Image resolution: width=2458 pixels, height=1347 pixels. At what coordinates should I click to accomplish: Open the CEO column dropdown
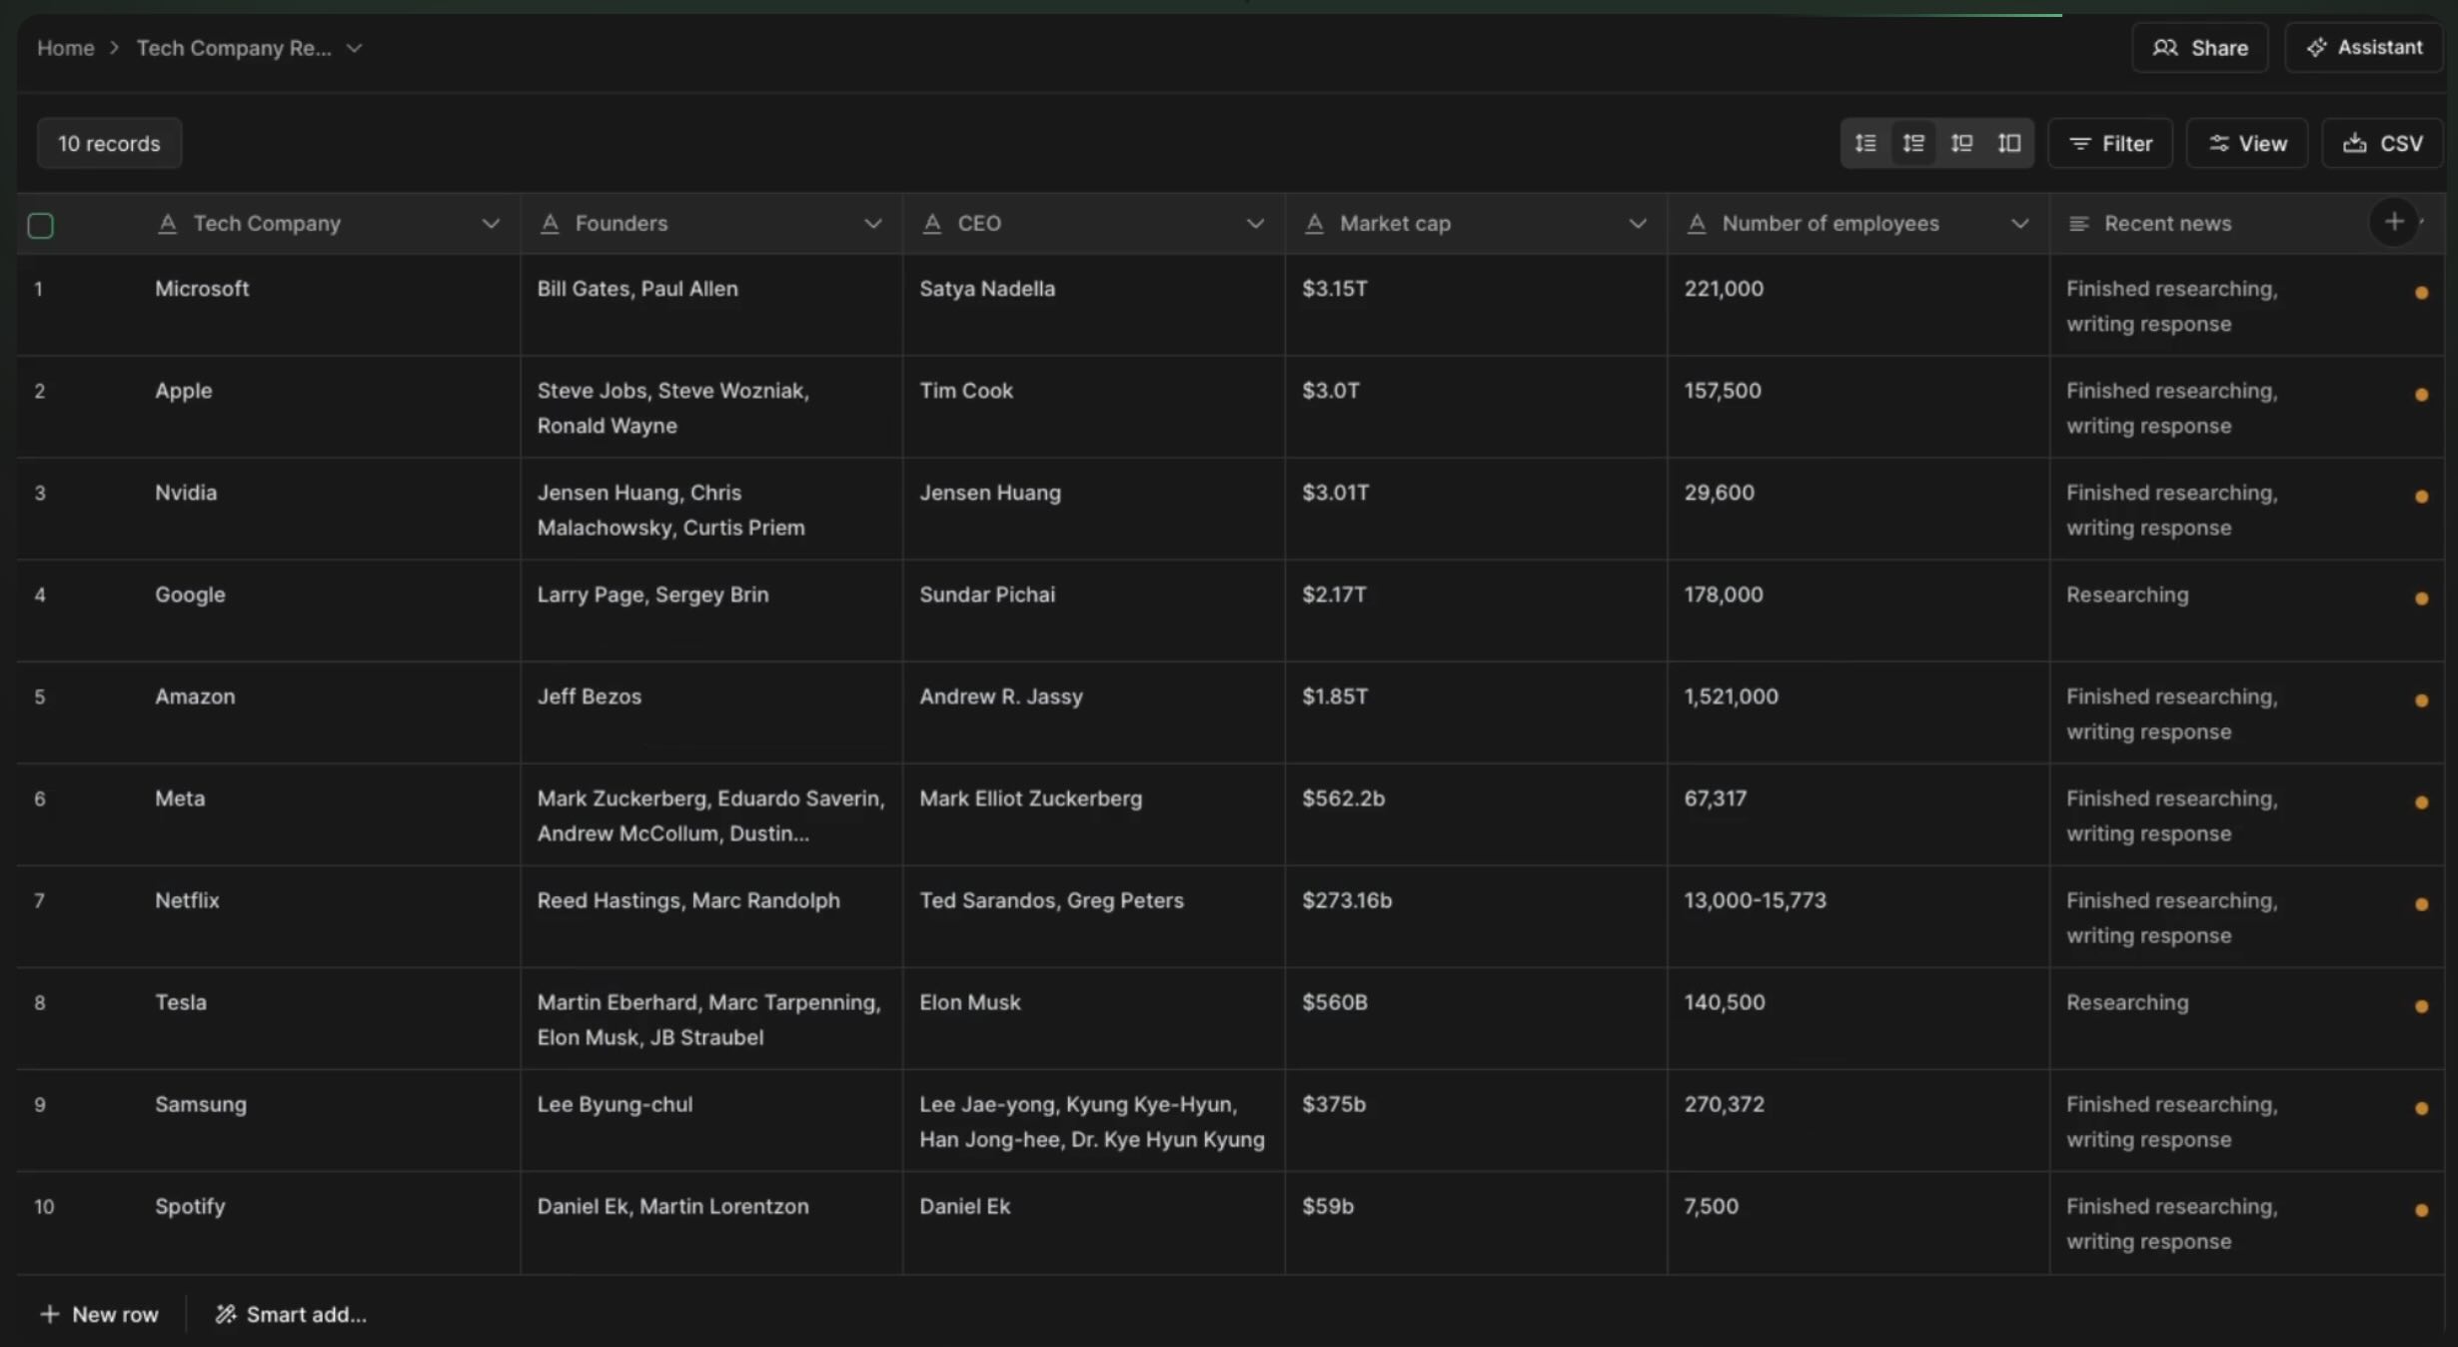click(x=1255, y=224)
